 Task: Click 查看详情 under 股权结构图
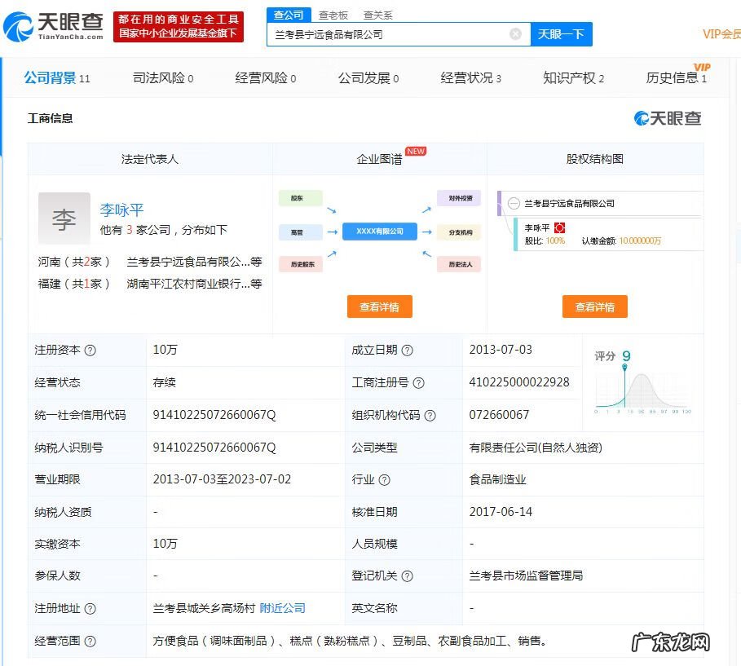pos(594,307)
